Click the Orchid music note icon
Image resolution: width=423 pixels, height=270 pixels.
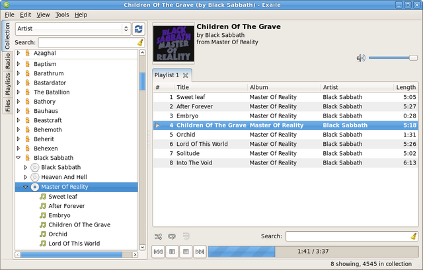tap(42, 234)
